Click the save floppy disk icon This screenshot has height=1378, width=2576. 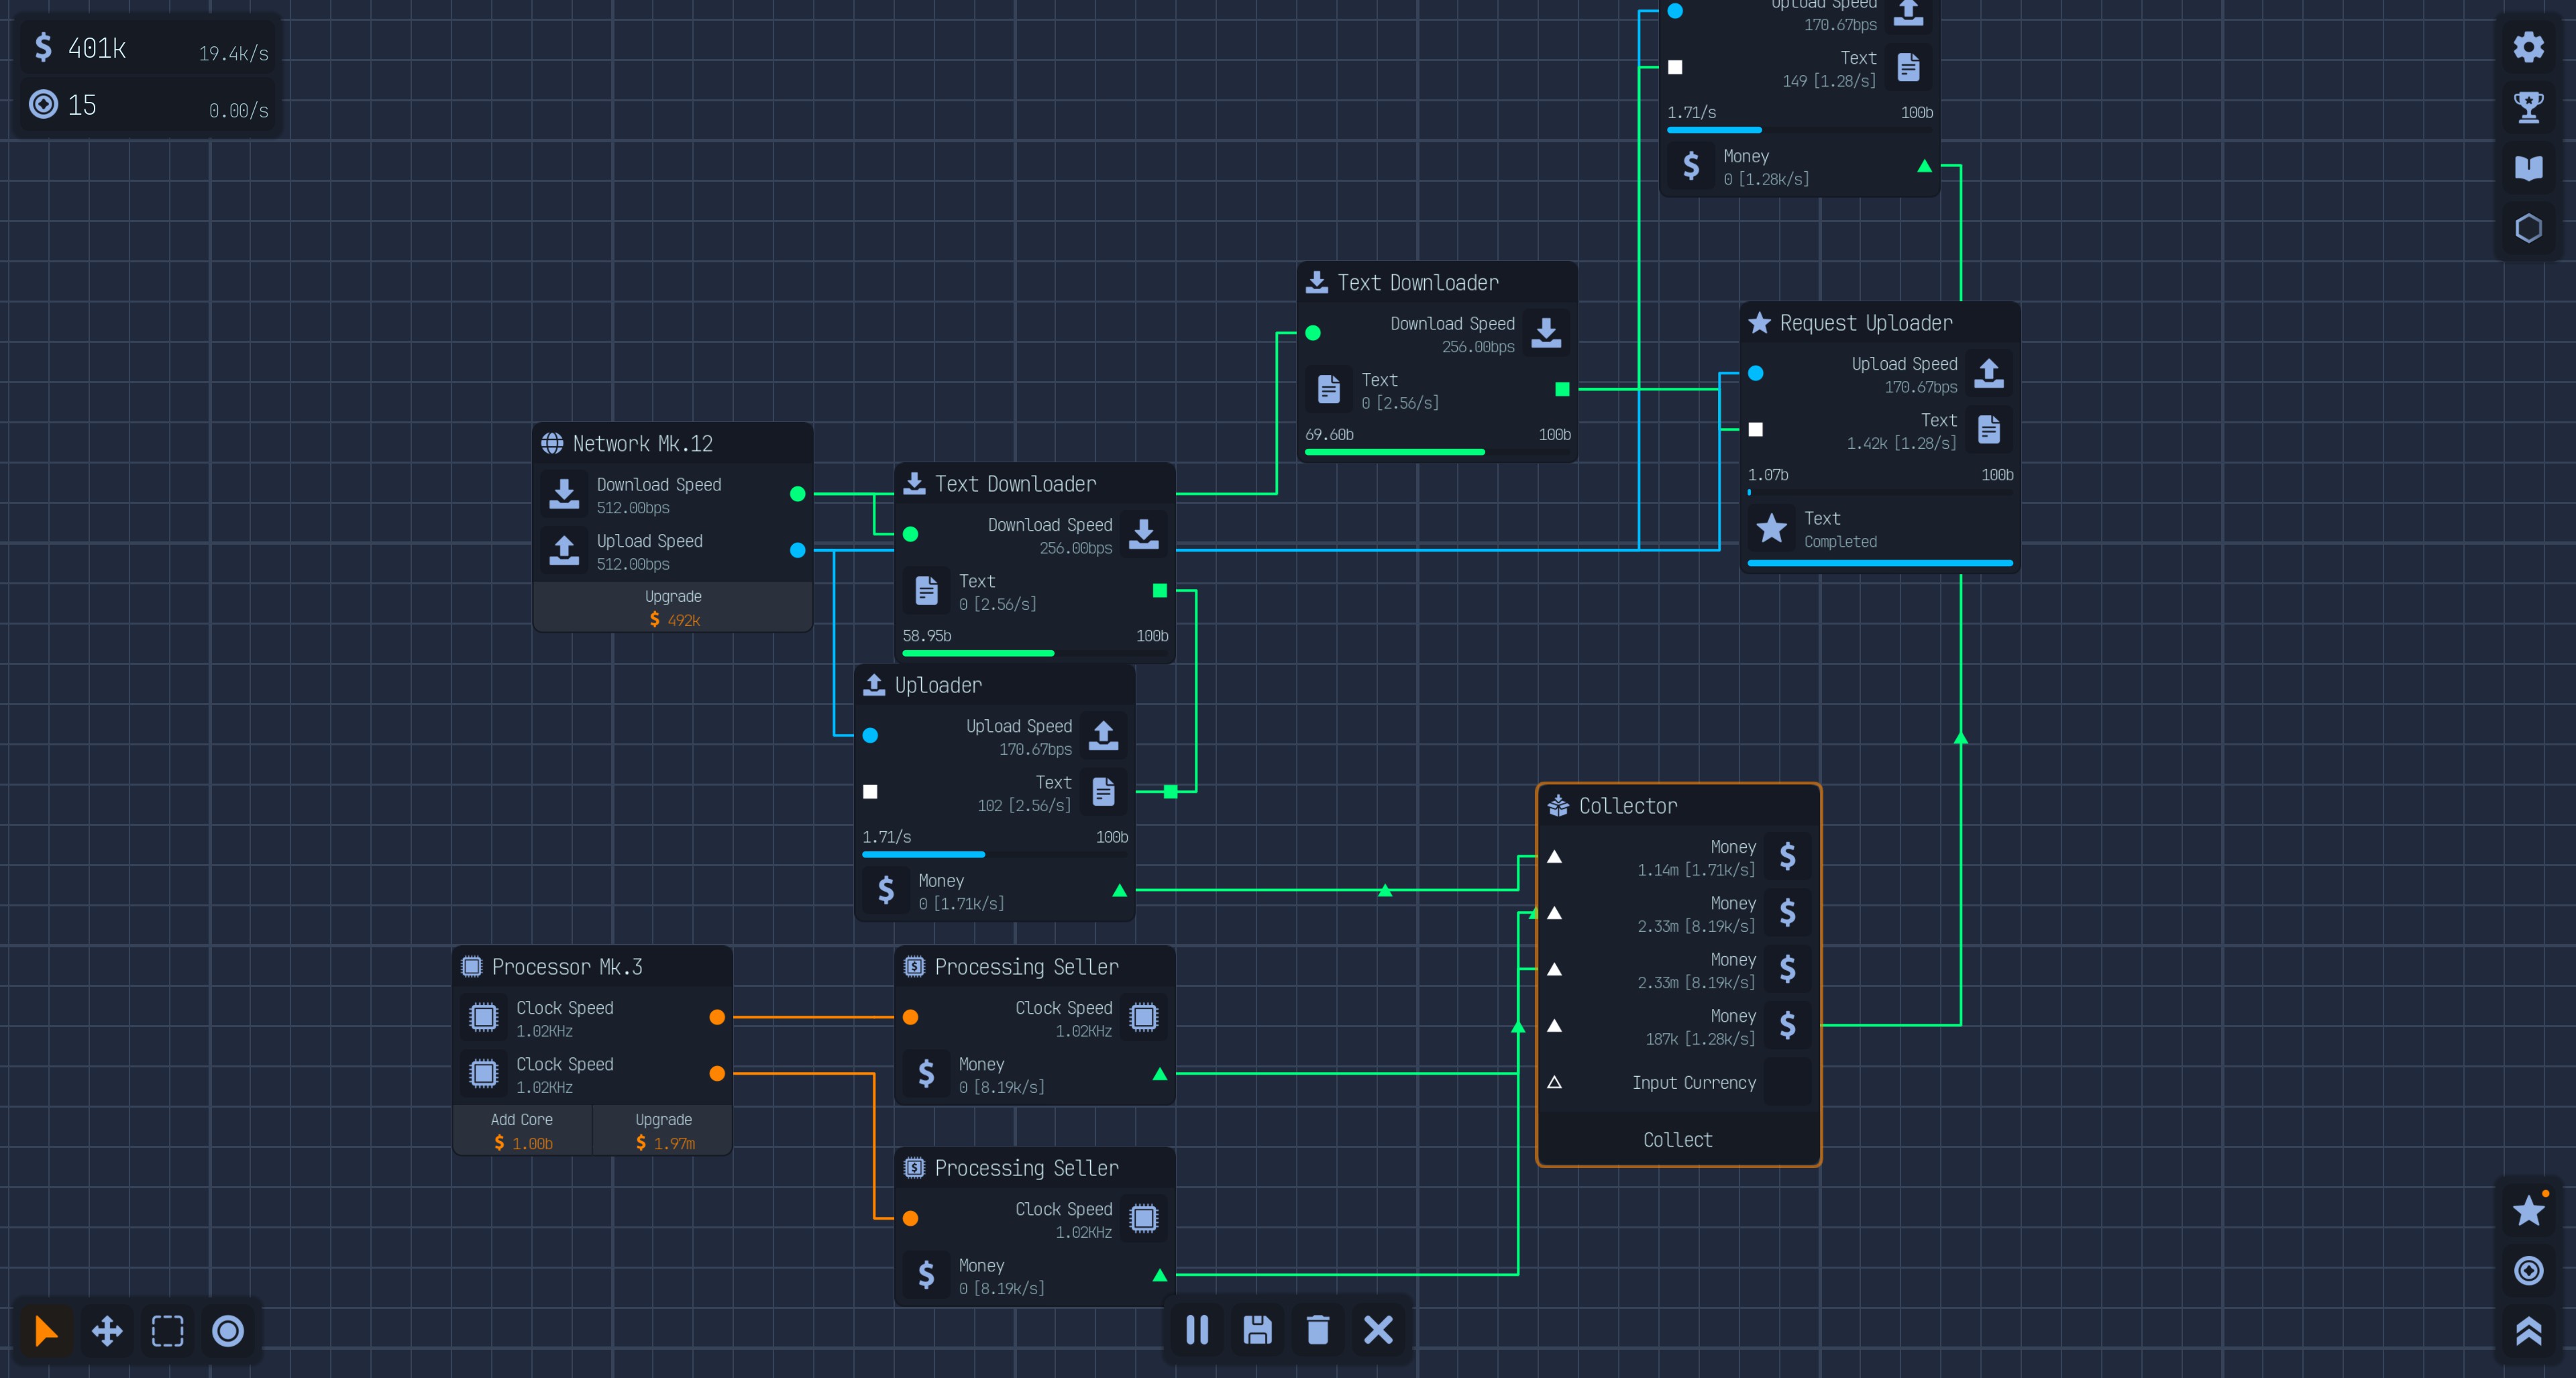click(1257, 1329)
